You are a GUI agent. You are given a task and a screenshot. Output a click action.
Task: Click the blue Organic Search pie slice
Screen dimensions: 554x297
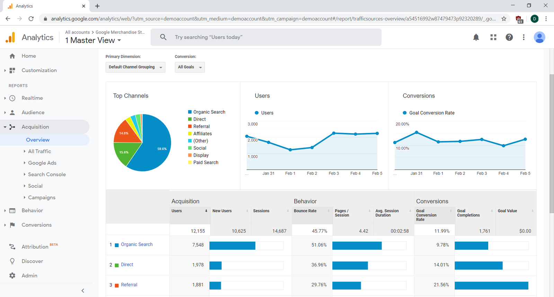click(x=156, y=145)
